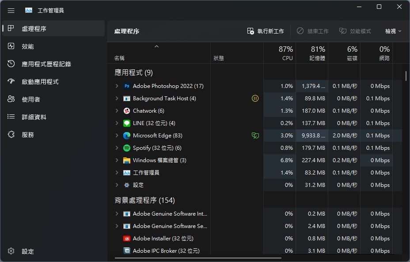Open the 檢視 dropdown menu

pyautogui.click(x=393, y=31)
